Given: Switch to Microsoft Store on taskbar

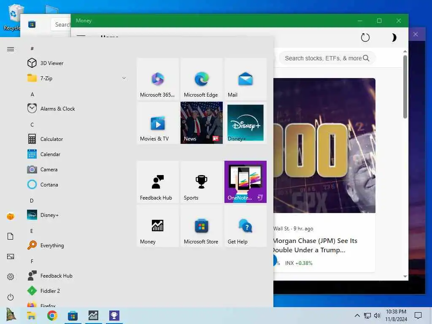Looking at the screenshot, I should (73, 316).
